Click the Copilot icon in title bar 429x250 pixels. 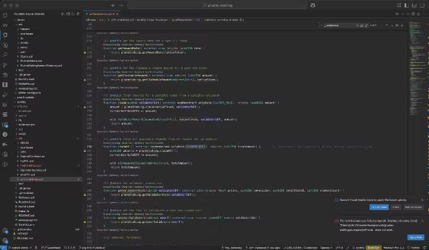[x=313, y=5]
